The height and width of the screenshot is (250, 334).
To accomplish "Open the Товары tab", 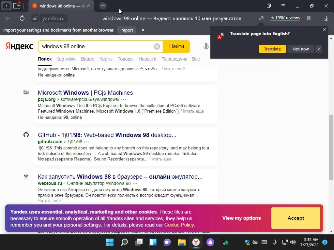I will tap(126, 59).
